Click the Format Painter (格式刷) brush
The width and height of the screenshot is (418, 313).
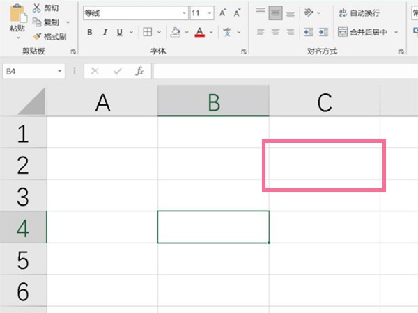click(37, 36)
